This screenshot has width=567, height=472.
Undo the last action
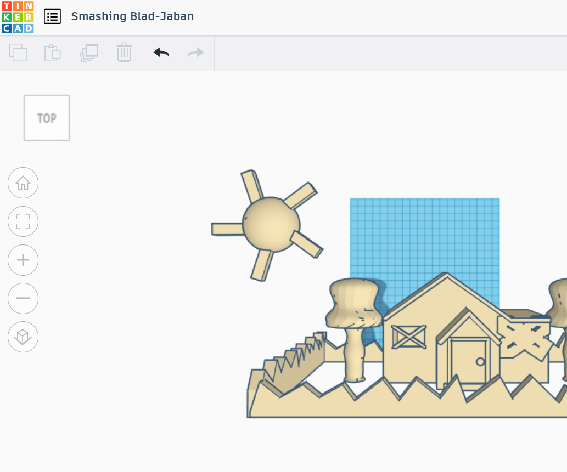(161, 53)
